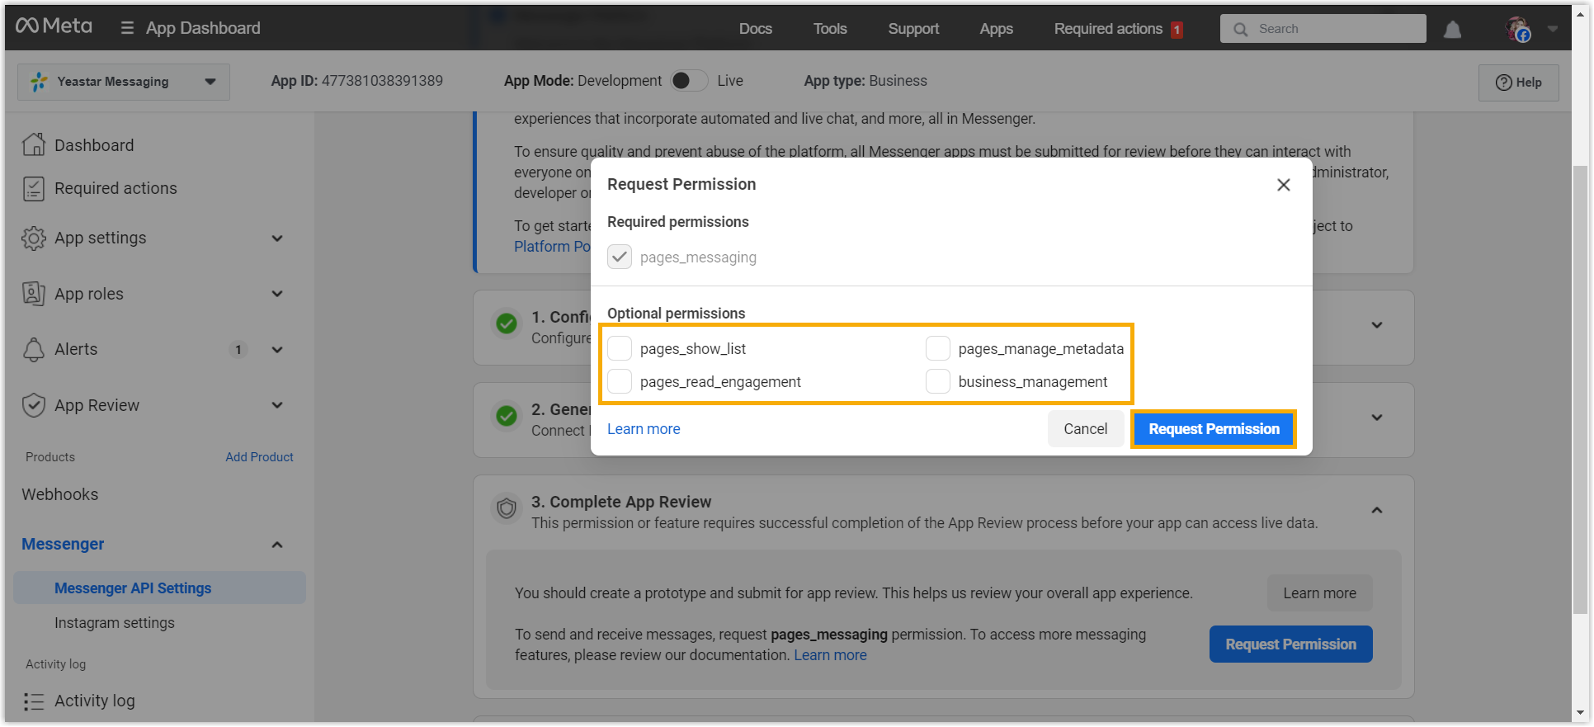Click the hamburger menu icon beside App Dashboard

[127, 28]
